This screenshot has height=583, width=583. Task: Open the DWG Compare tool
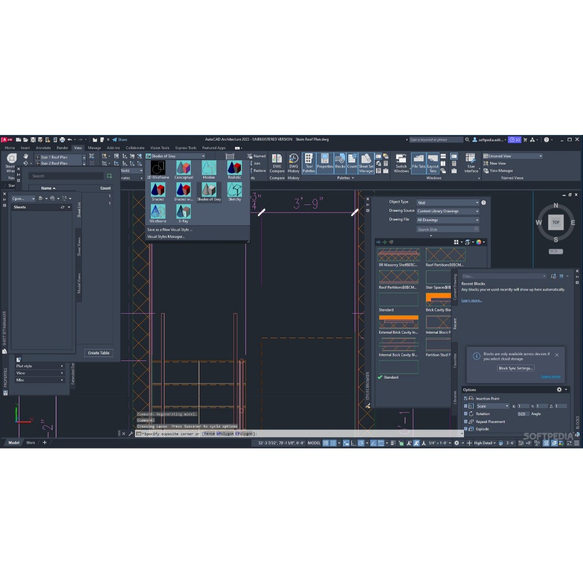pyautogui.click(x=277, y=163)
